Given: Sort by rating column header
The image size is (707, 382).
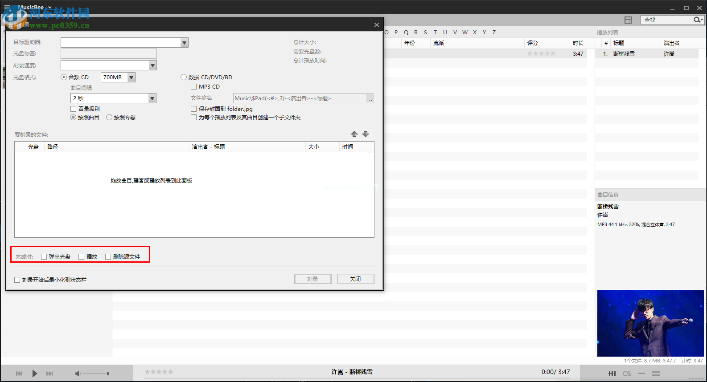Looking at the screenshot, I should (533, 43).
